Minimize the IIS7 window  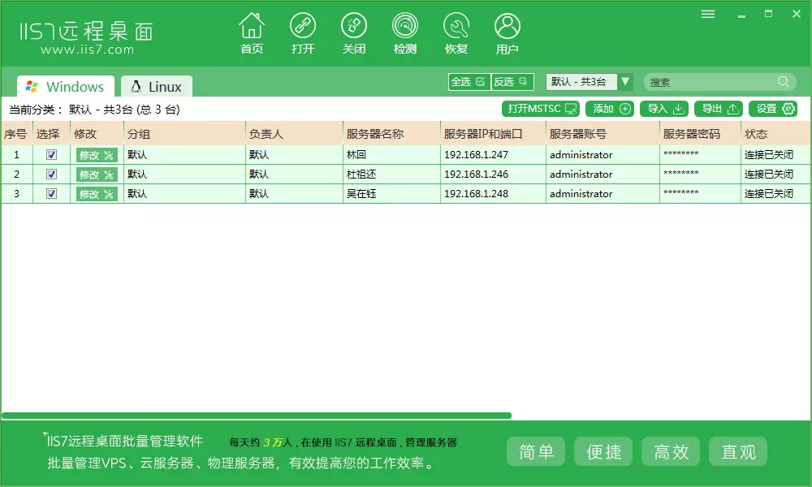click(x=741, y=15)
